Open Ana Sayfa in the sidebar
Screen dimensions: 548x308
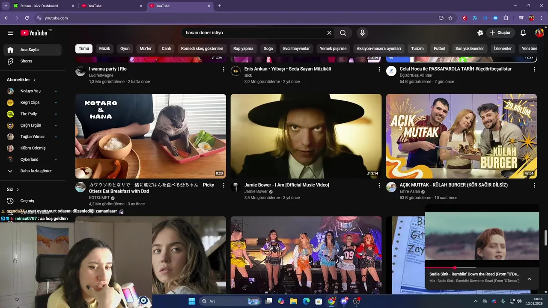[x=33, y=50]
